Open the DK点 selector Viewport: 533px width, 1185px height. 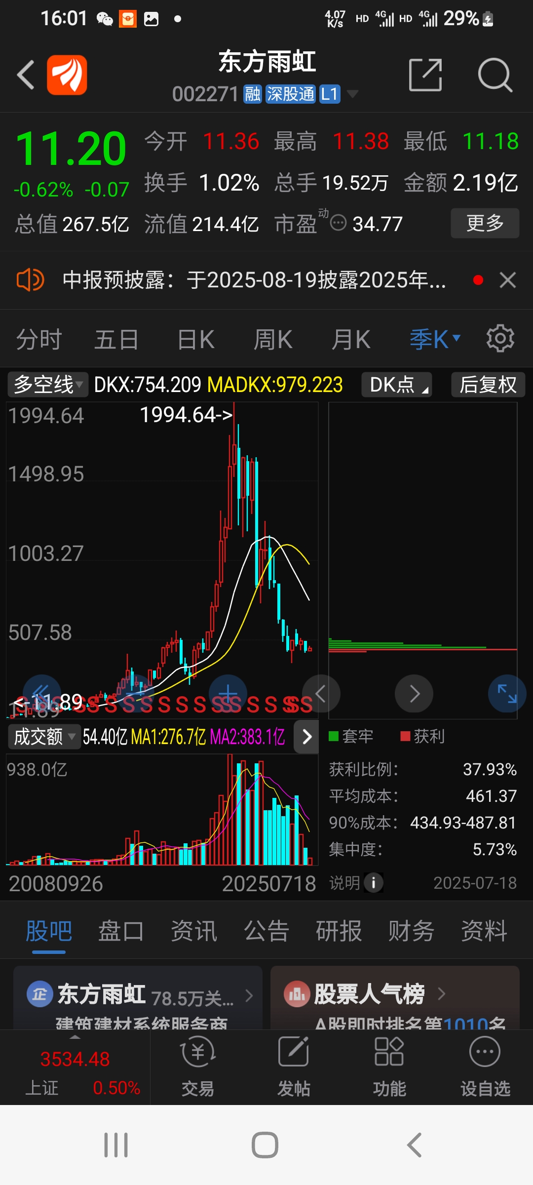pos(396,385)
